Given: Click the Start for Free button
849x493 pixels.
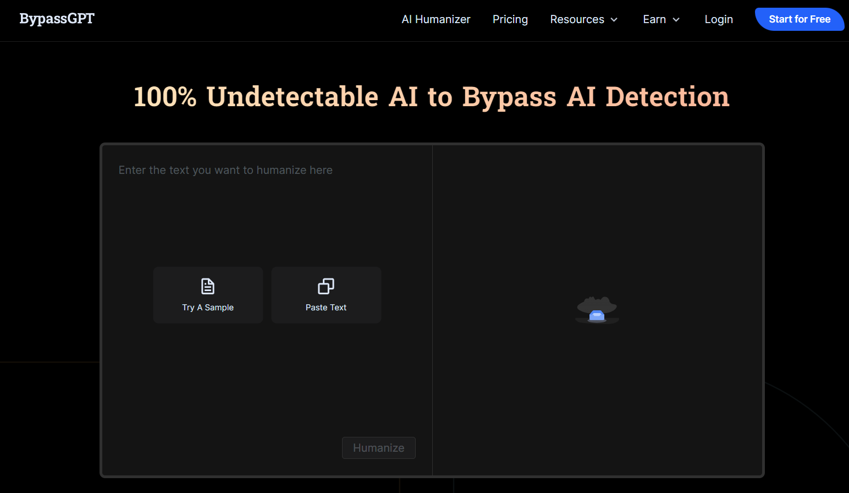Looking at the screenshot, I should tap(800, 19).
